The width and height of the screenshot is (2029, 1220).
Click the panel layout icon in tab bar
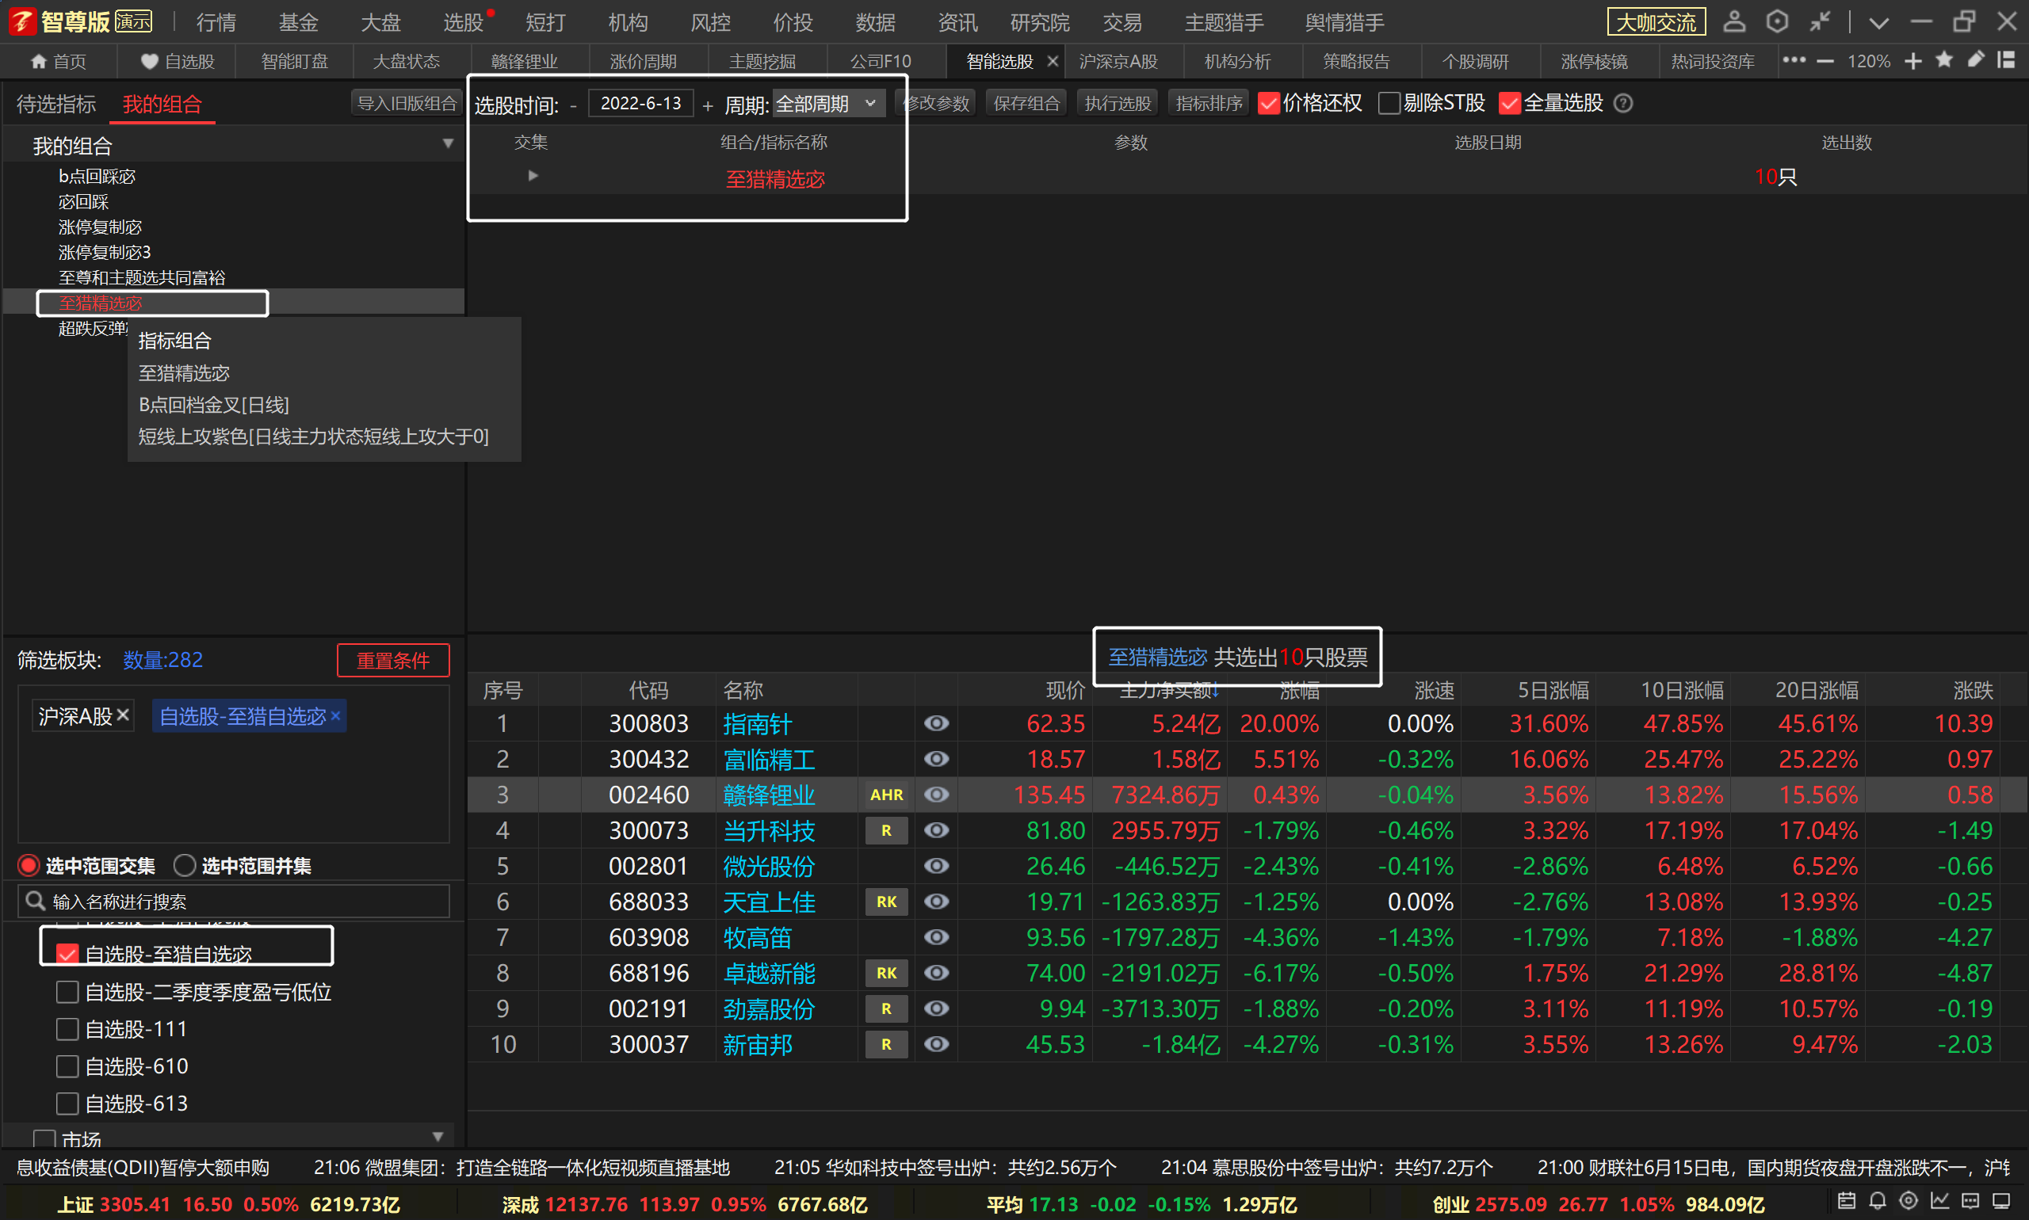click(2006, 60)
